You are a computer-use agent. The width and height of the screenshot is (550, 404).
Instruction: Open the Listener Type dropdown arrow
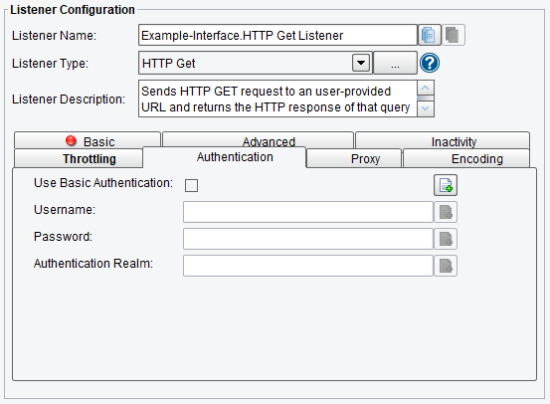pyautogui.click(x=361, y=63)
